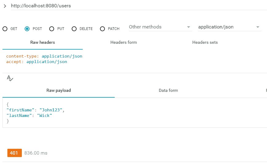Select the DELETE method radio button

pos(74,29)
